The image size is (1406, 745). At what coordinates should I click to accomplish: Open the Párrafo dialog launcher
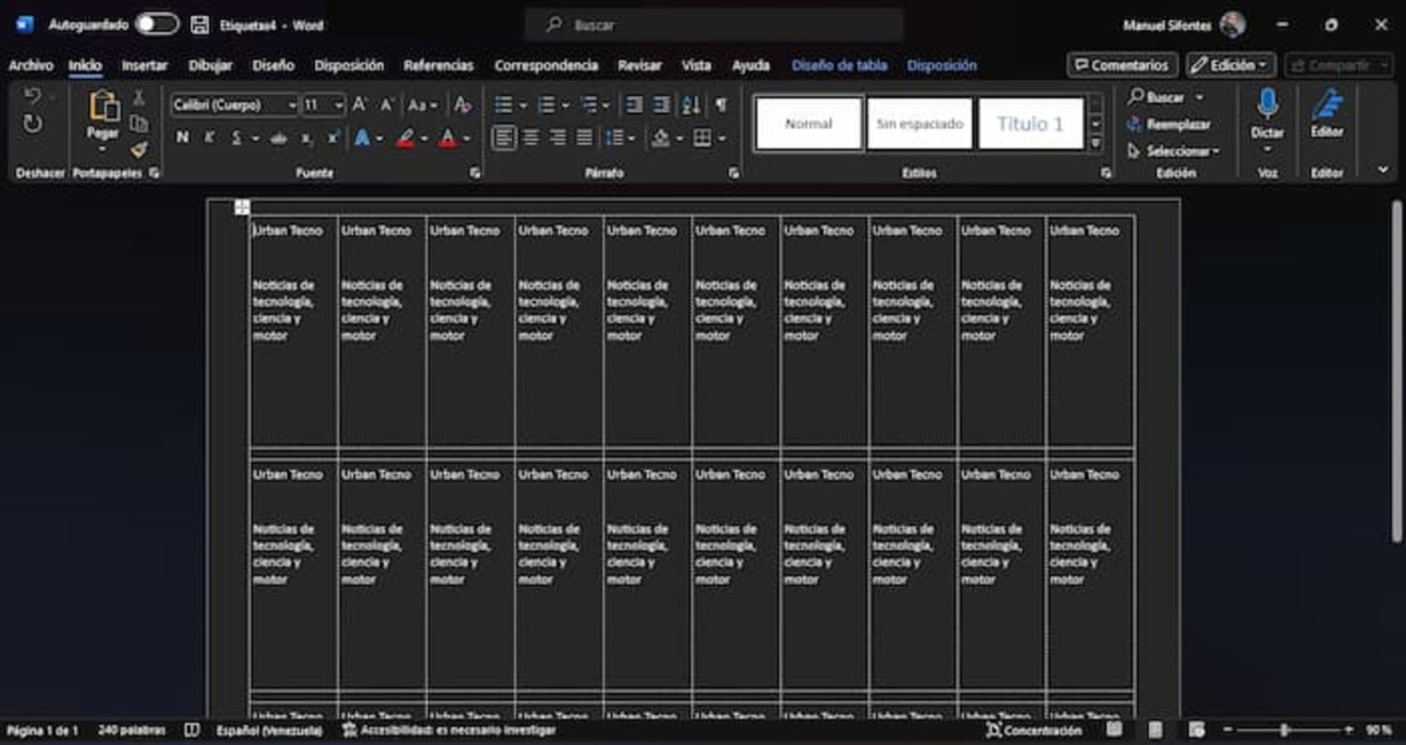pos(733,173)
